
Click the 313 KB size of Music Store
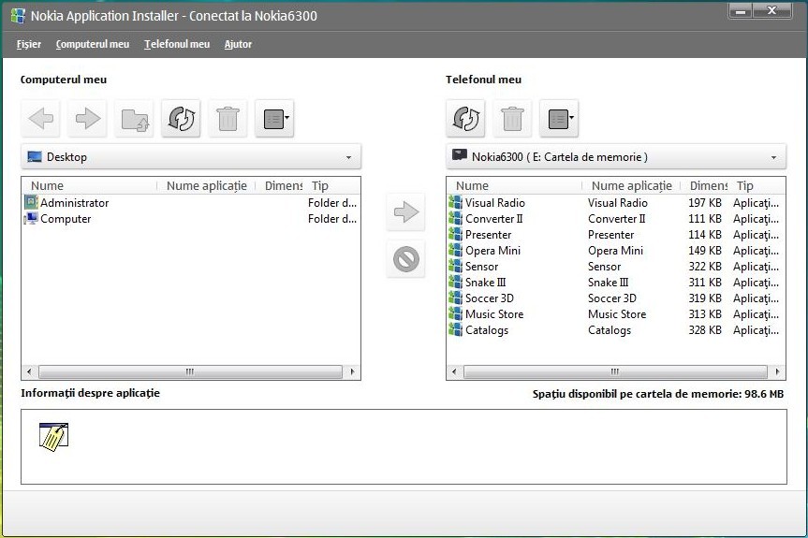[x=705, y=314]
